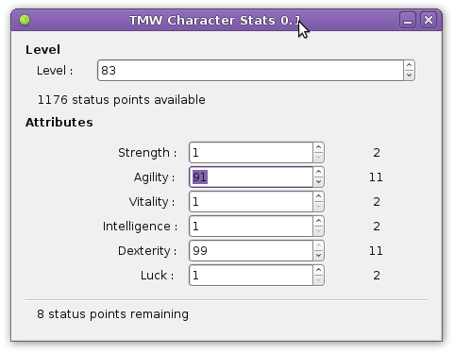Click the cost value 11 beside Agility
The image size is (455, 354).
click(376, 177)
